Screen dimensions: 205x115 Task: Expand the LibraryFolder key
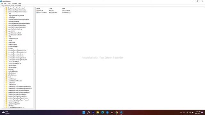[x=5, y=42]
